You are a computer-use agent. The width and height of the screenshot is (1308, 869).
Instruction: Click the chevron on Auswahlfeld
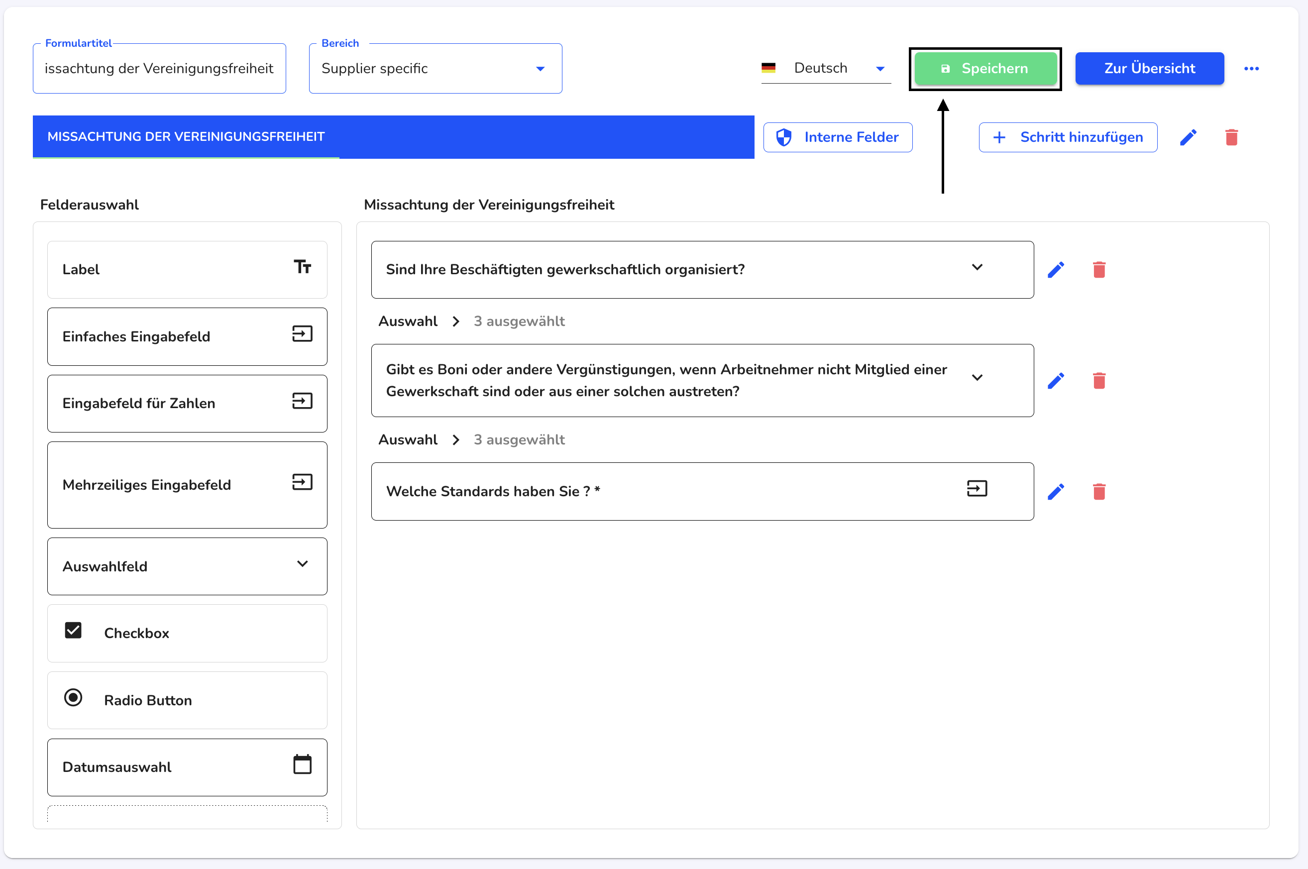pos(302,563)
